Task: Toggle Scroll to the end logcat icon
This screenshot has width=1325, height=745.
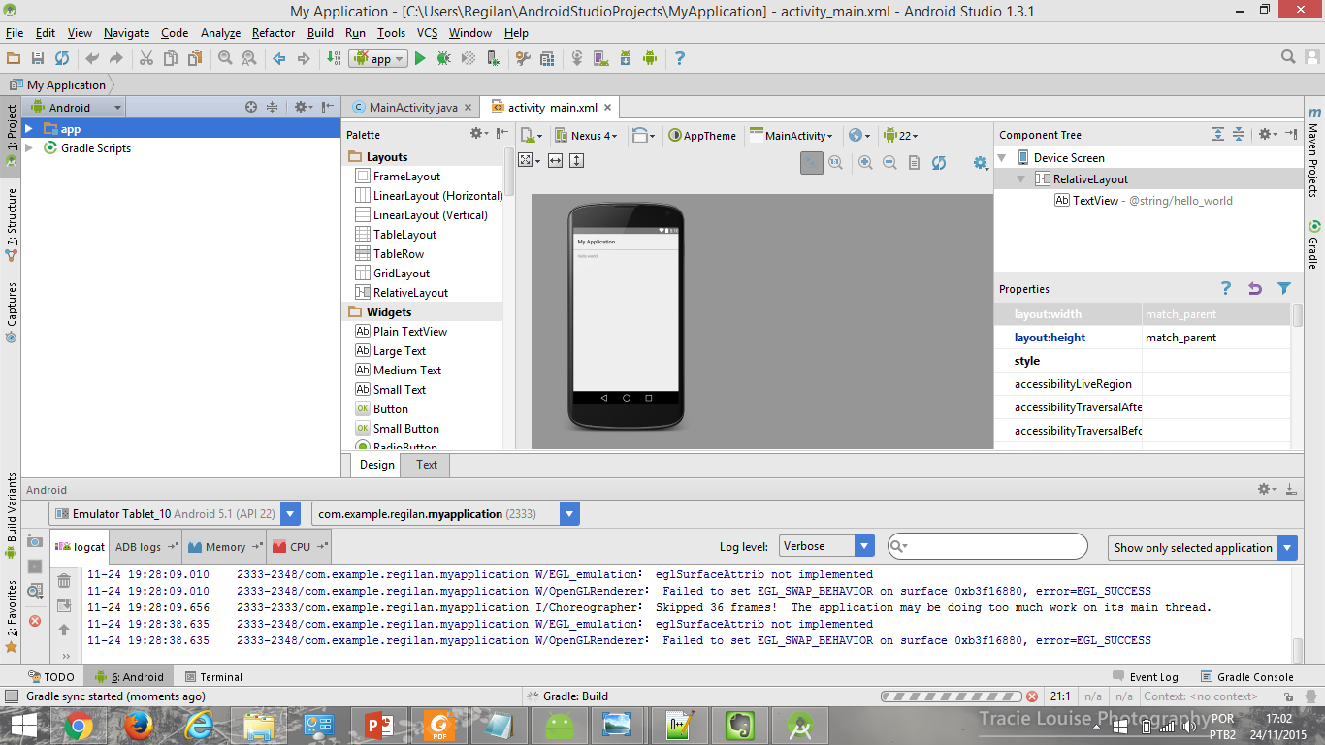Action: 64,605
